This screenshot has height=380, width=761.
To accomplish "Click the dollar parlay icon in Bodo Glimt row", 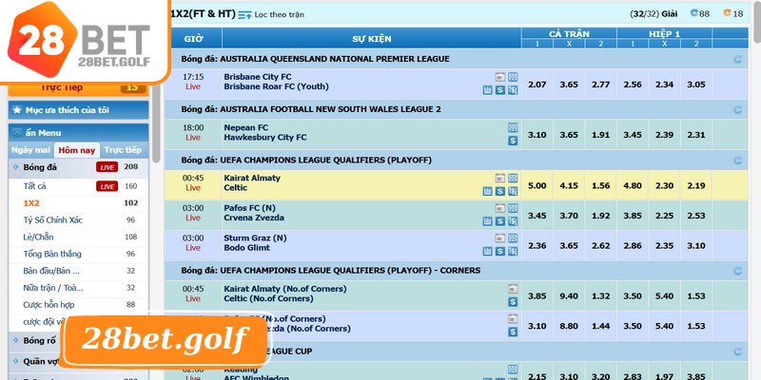I will (x=513, y=252).
